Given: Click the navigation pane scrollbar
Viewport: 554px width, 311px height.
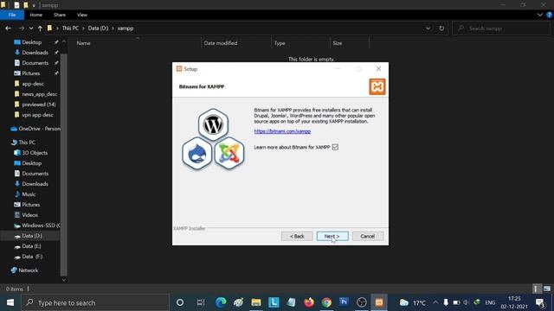Looking at the screenshot, I should pyautogui.click(x=63, y=165).
